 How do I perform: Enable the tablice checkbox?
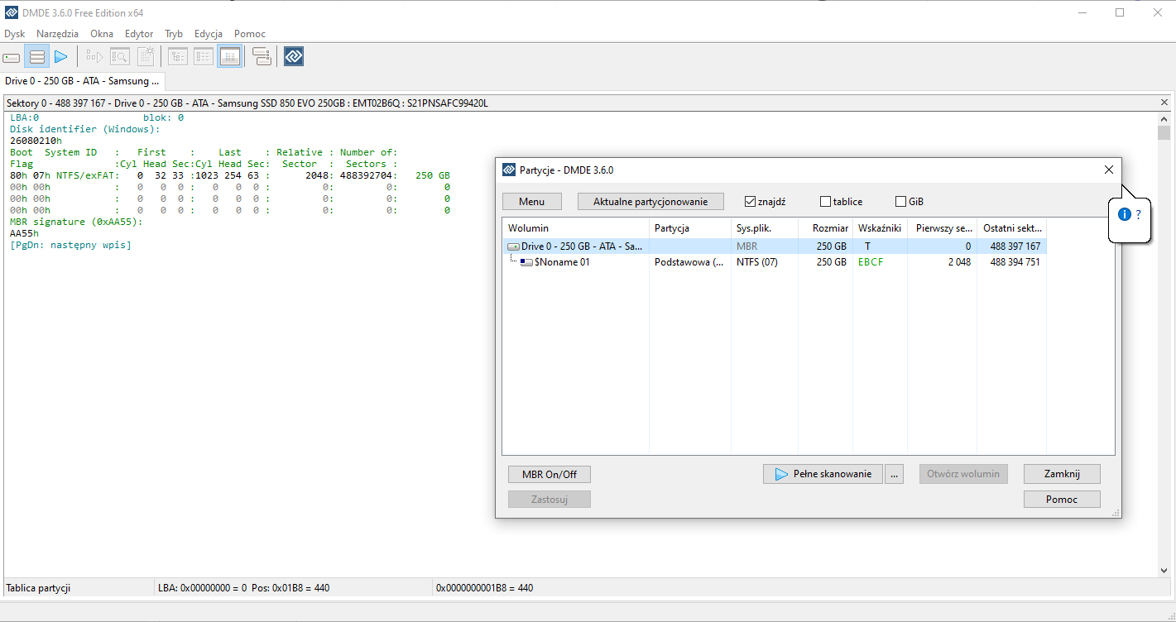825,202
